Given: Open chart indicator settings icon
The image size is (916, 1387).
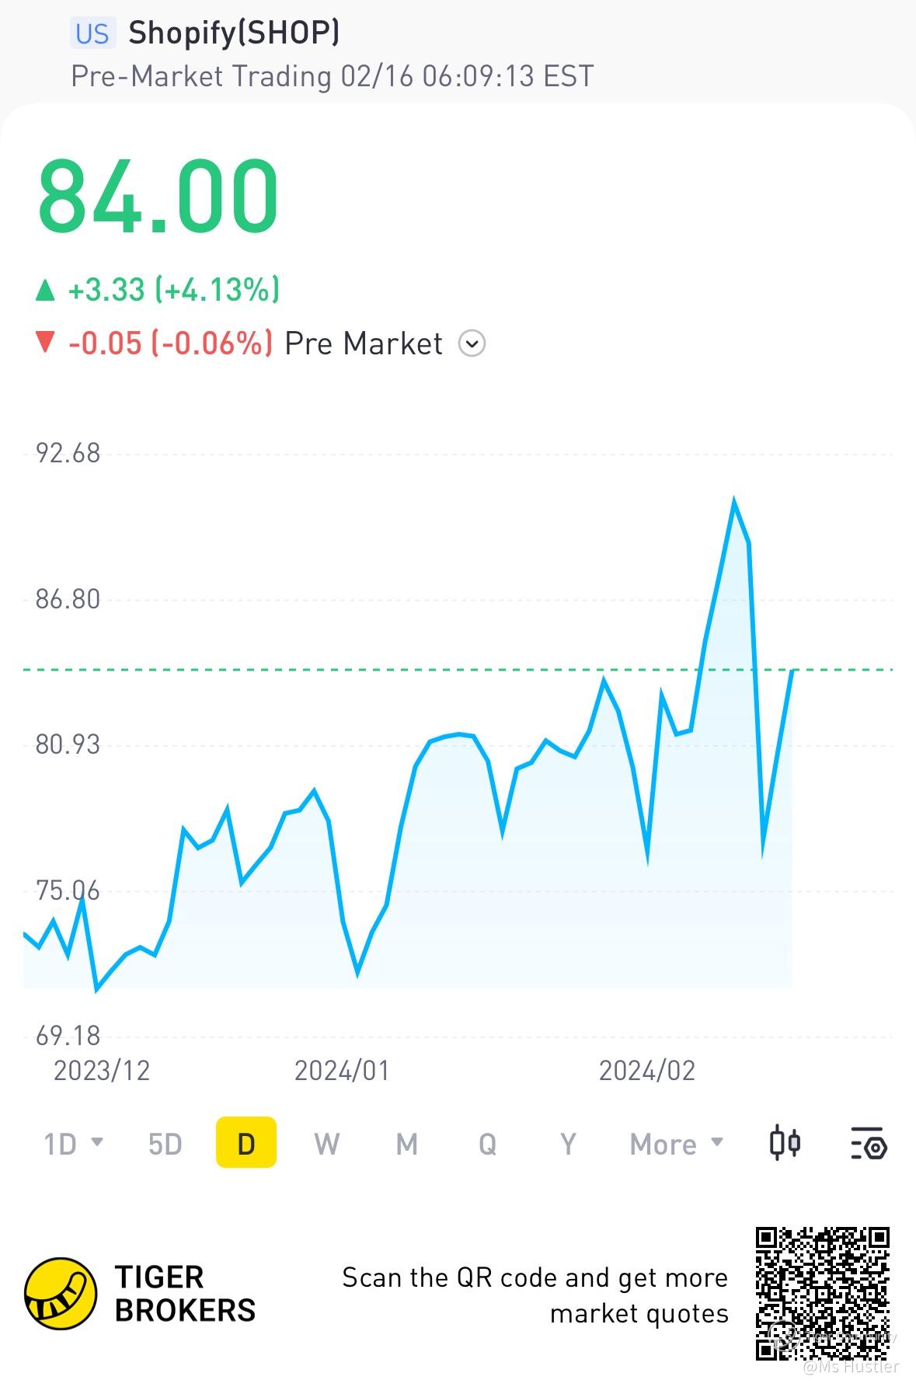Looking at the screenshot, I should 869,1143.
